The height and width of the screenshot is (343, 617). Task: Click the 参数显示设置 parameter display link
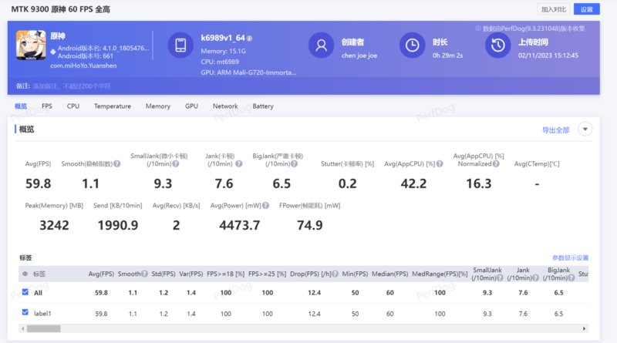570,257
